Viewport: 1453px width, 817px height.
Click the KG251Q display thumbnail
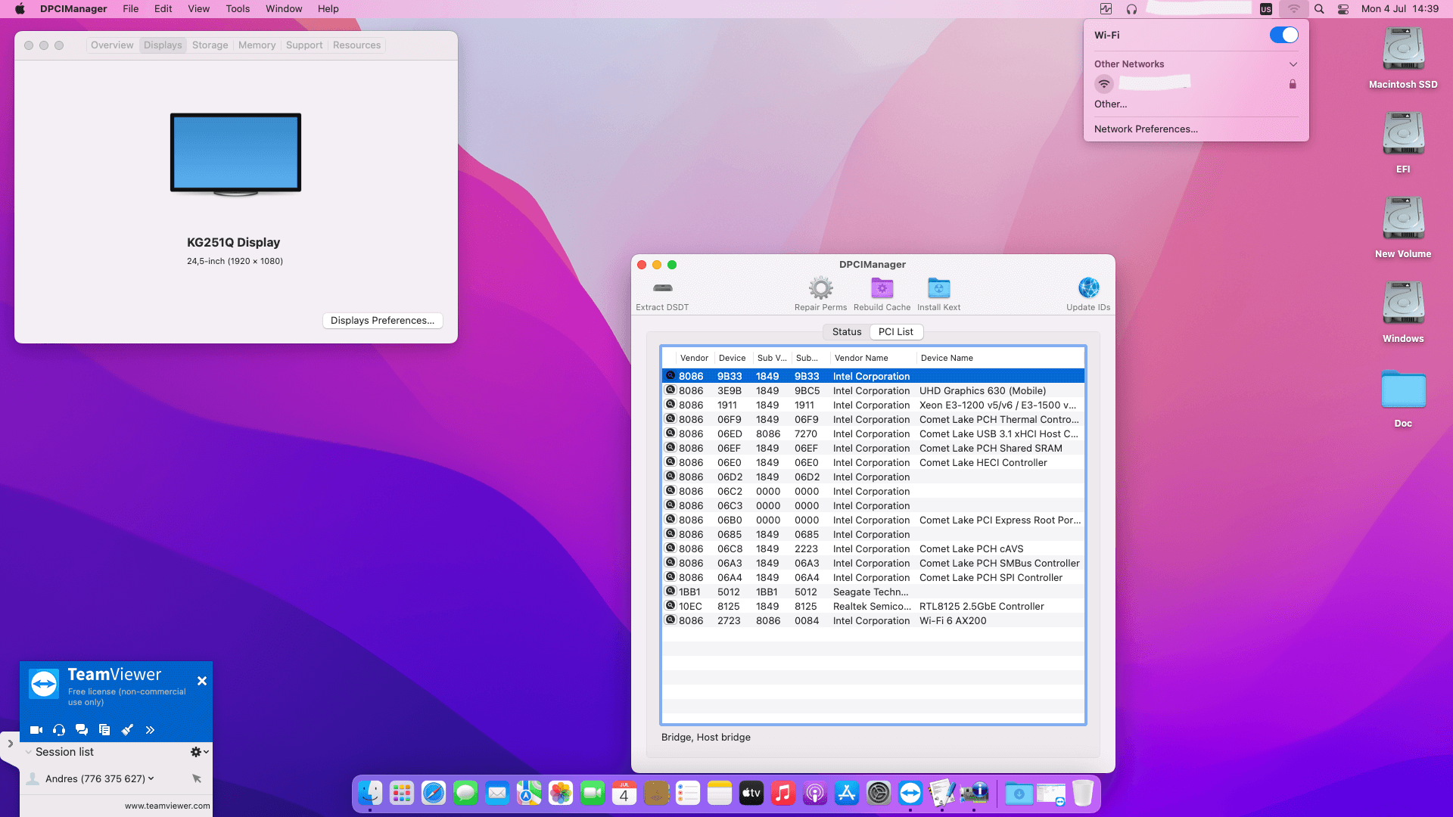tap(235, 154)
